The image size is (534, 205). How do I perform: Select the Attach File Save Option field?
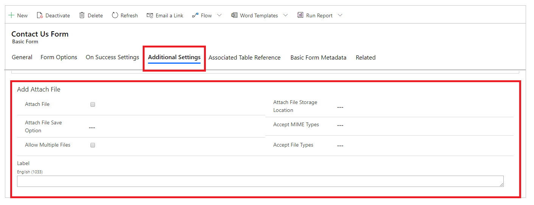(x=176, y=127)
